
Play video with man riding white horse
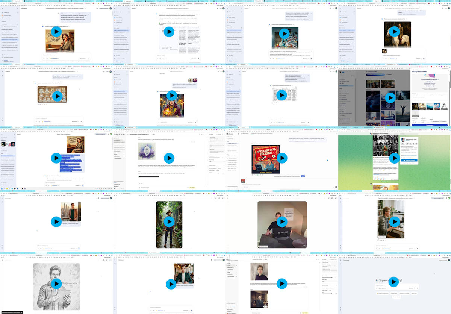tap(394, 32)
